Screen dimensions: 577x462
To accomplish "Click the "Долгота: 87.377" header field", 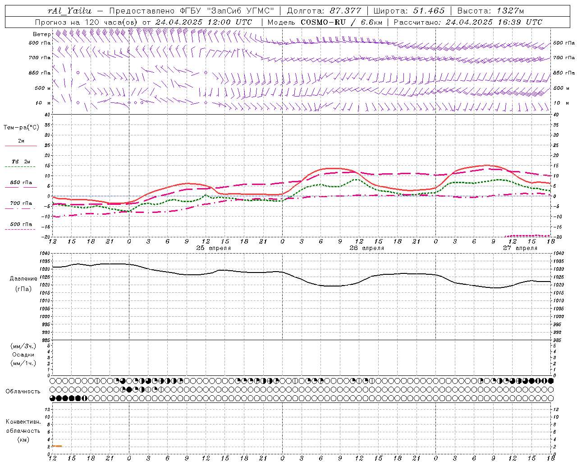I will [324, 11].
